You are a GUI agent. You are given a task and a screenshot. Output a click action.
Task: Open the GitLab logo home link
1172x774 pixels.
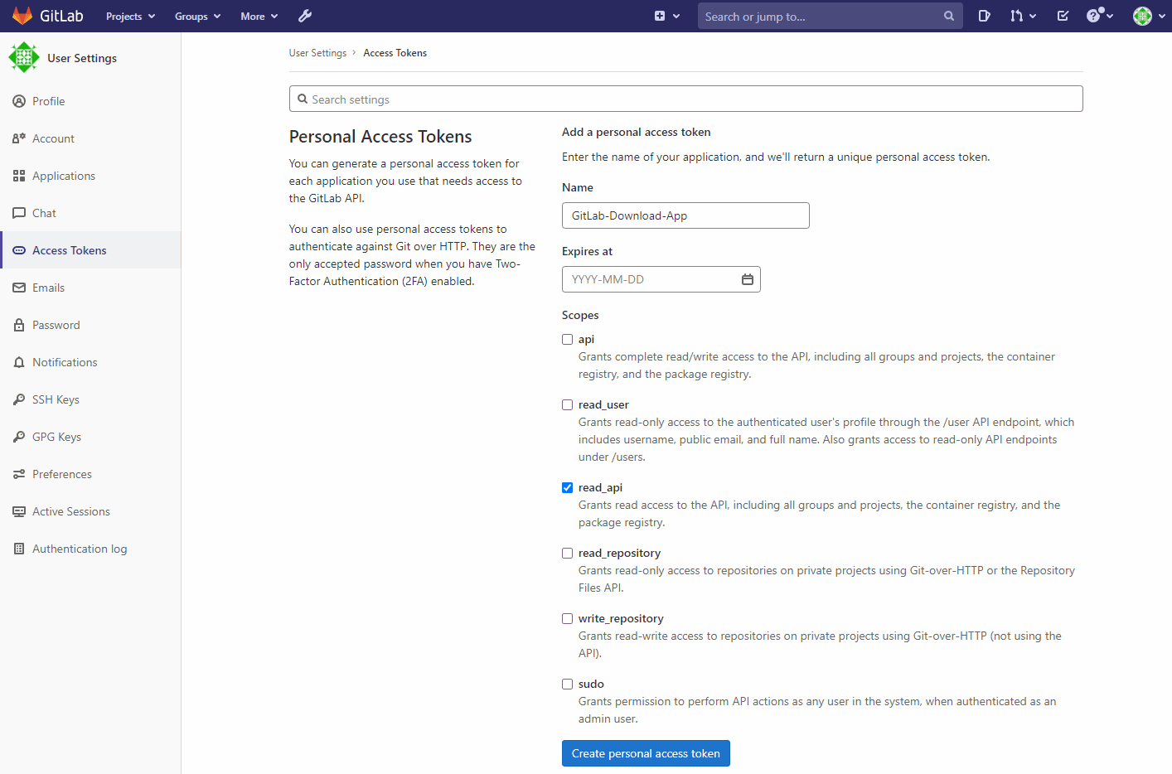click(48, 16)
